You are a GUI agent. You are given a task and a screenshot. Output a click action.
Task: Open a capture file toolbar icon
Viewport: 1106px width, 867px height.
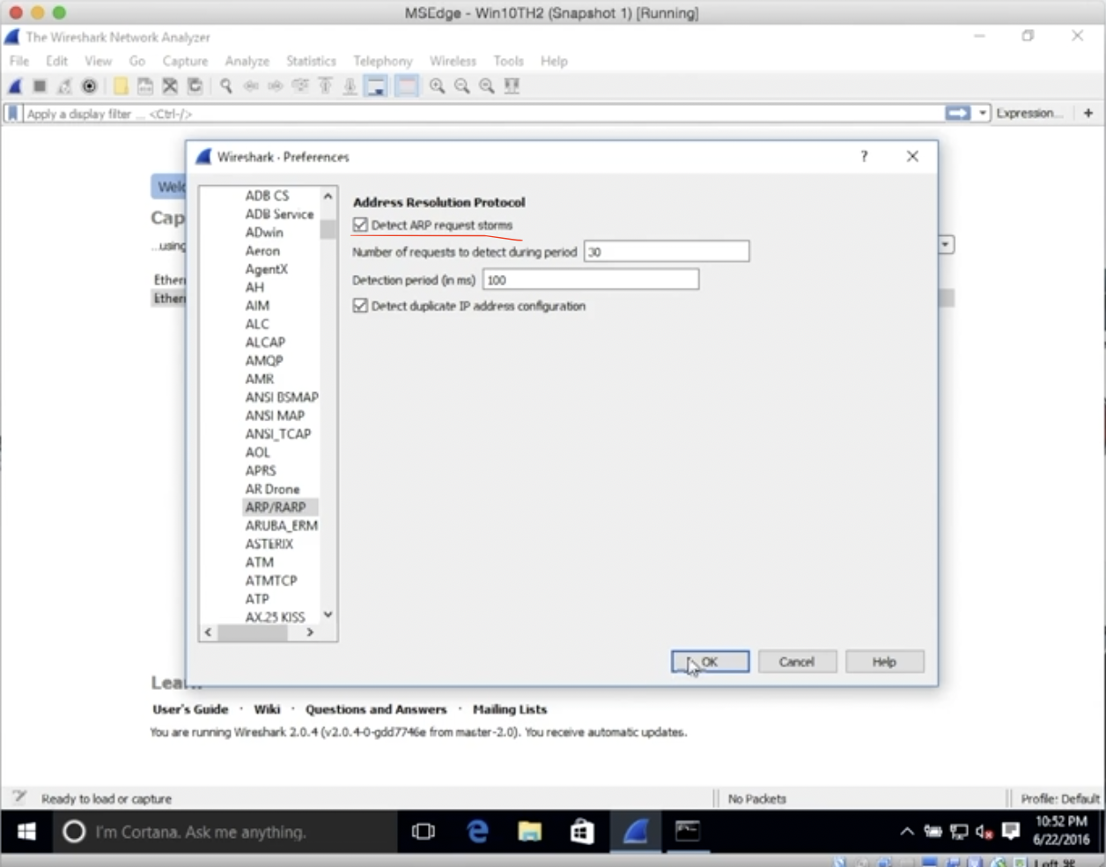click(121, 86)
